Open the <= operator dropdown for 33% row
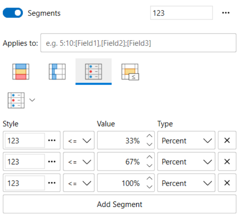Image resolution: width=239 pixels, height=214 pixels. (x=79, y=140)
